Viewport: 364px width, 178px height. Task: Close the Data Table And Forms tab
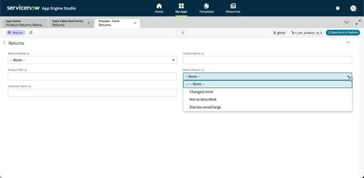point(89,23)
